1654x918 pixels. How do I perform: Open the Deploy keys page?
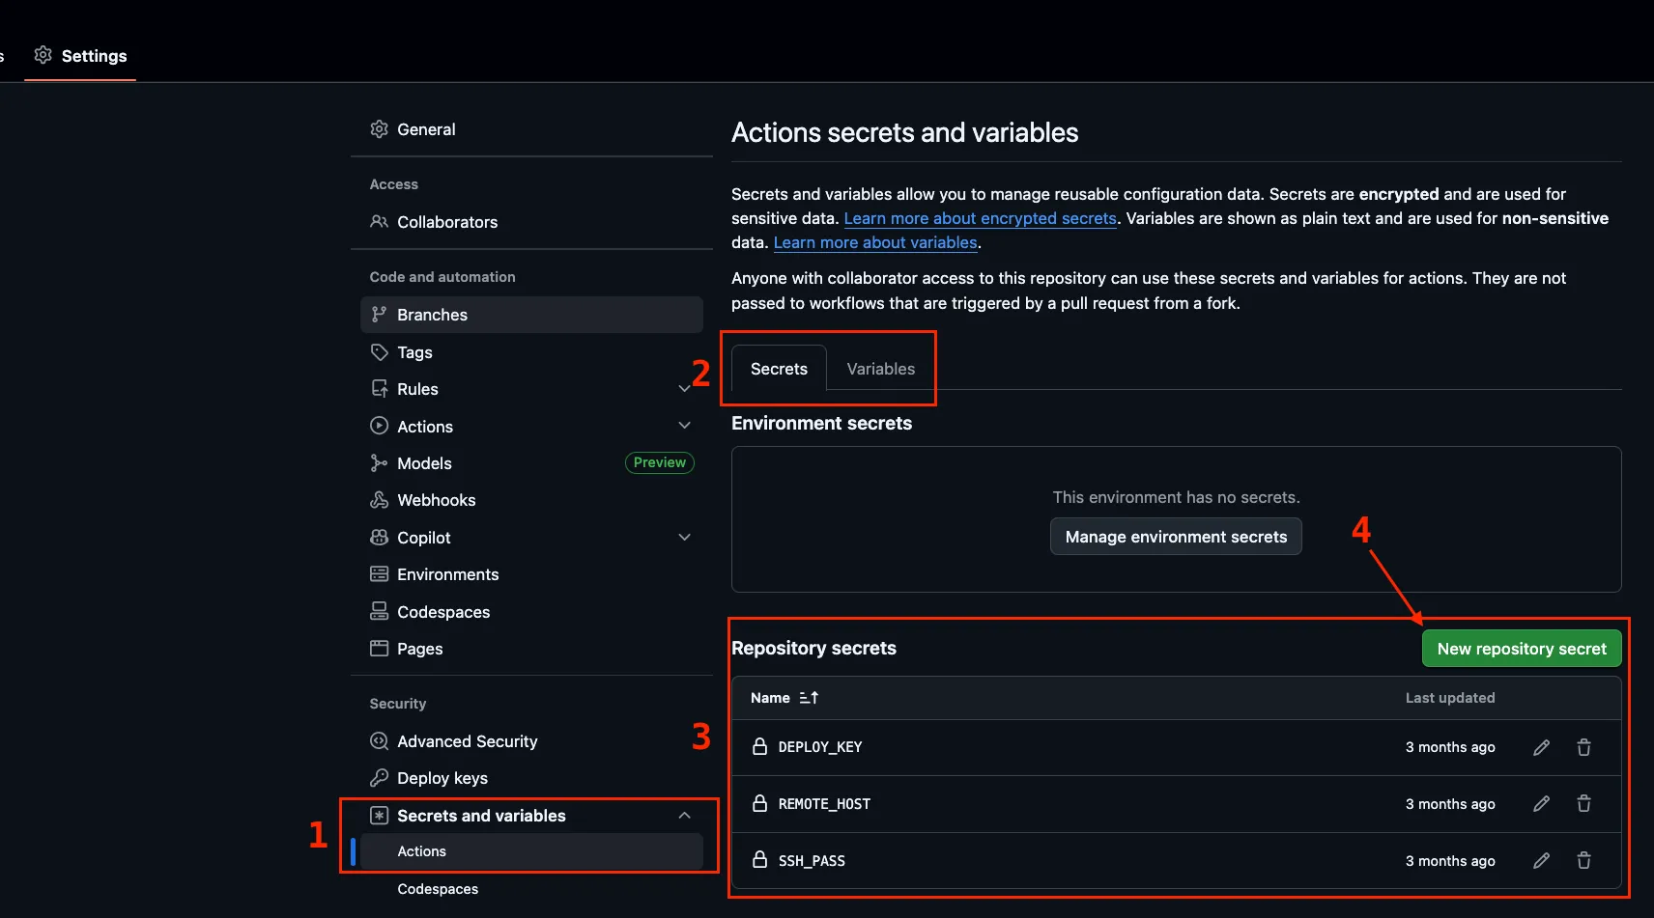(442, 778)
